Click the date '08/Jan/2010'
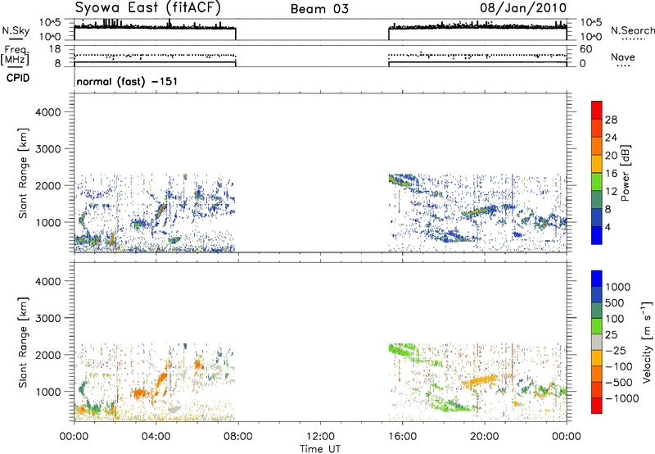This screenshot has height=454, width=655. [x=523, y=8]
